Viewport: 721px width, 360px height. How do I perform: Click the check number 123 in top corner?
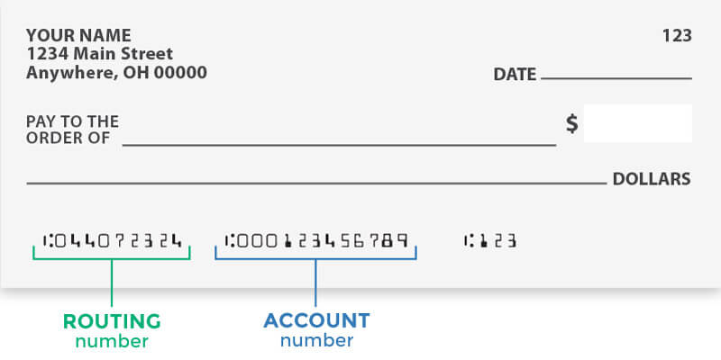click(x=677, y=35)
